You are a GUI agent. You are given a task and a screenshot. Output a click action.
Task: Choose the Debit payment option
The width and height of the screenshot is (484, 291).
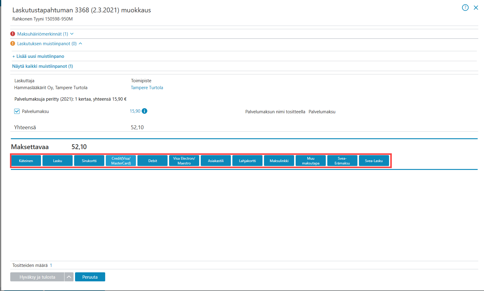point(152,161)
